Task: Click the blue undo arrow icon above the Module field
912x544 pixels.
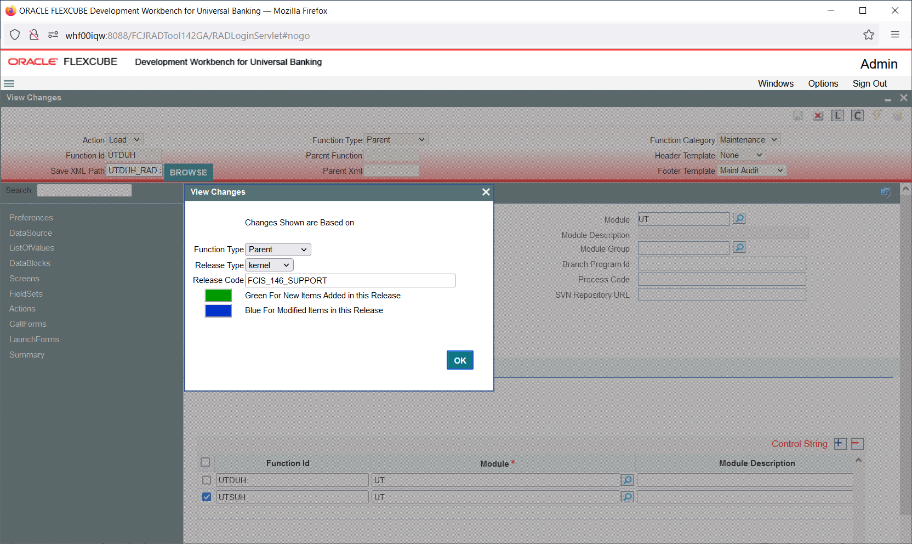Action: point(886,192)
